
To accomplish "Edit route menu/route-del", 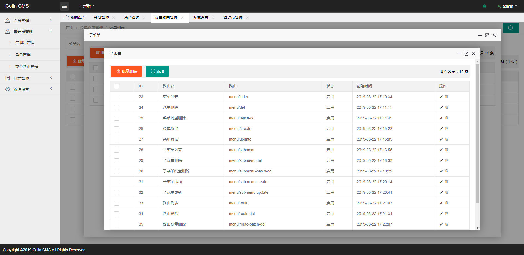I will click(441, 214).
